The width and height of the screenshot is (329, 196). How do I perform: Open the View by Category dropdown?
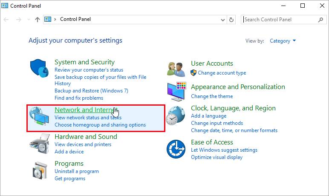(x=283, y=41)
